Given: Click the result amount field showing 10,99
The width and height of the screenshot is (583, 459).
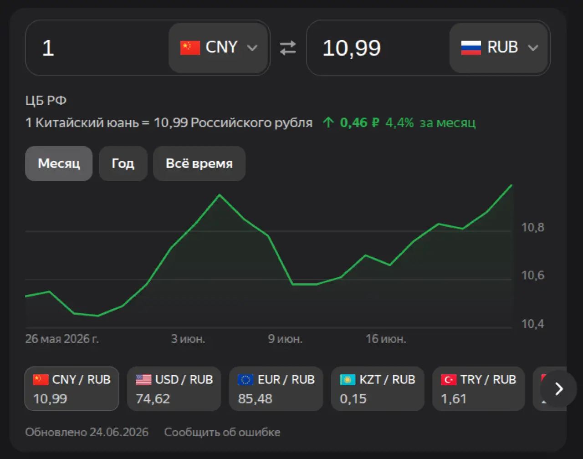Looking at the screenshot, I should pyautogui.click(x=378, y=48).
